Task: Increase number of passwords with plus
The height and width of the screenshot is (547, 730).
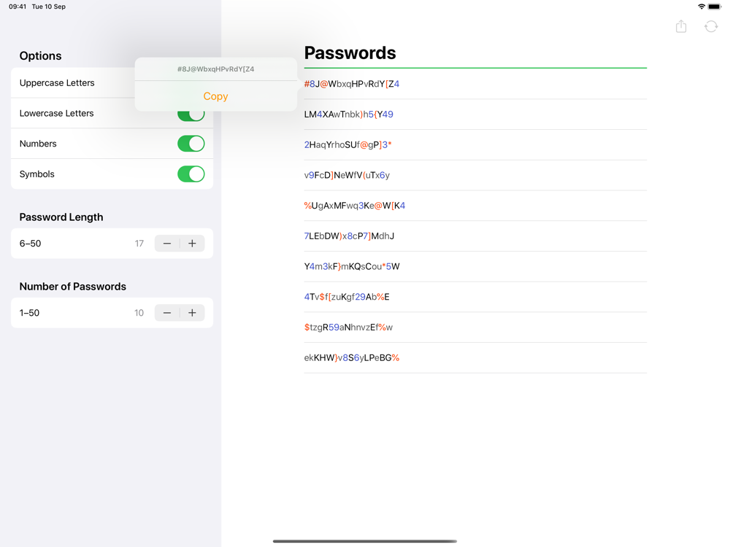Action: 192,313
